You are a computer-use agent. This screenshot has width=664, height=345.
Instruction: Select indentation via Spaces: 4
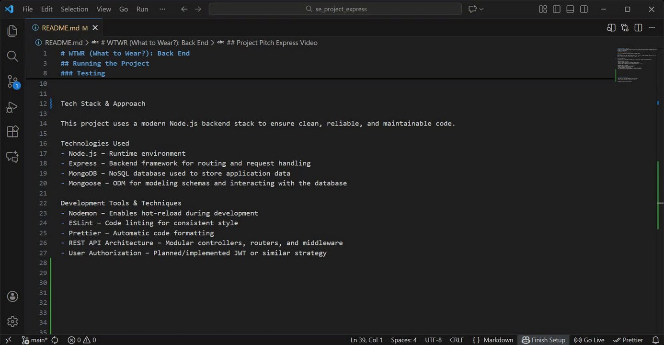pyautogui.click(x=404, y=340)
